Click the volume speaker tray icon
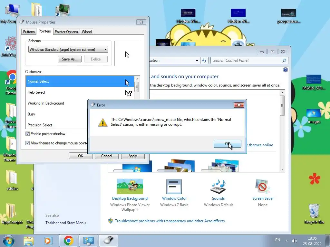 295,241
